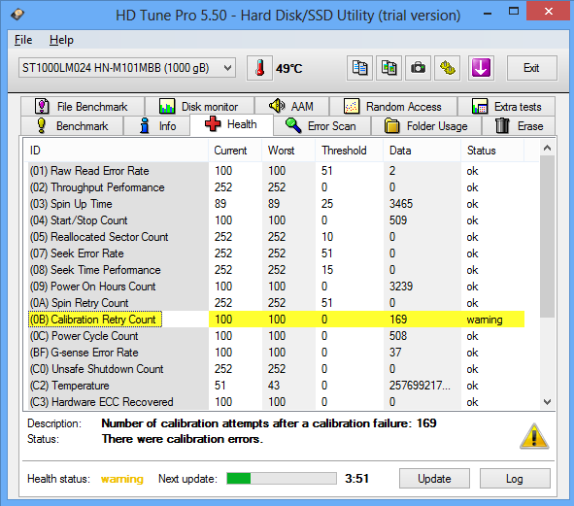Click the Threshold column header
Viewport: 574px width, 506px height.
(x=349, y=151)
